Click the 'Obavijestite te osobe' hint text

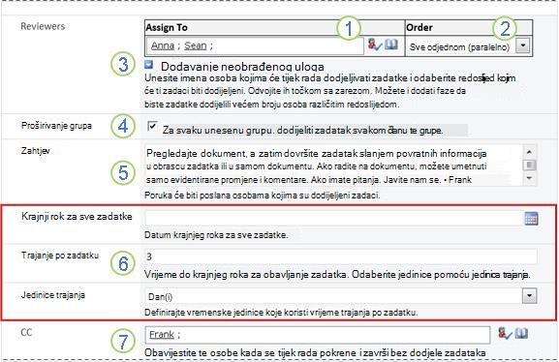pos(315,352)
